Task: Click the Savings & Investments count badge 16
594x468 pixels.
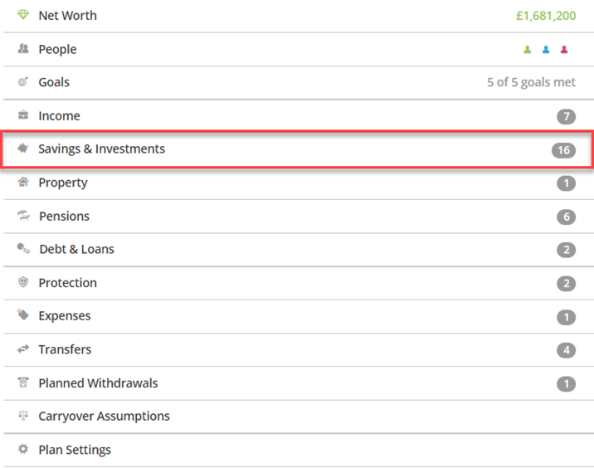Action: pos(563,150)
